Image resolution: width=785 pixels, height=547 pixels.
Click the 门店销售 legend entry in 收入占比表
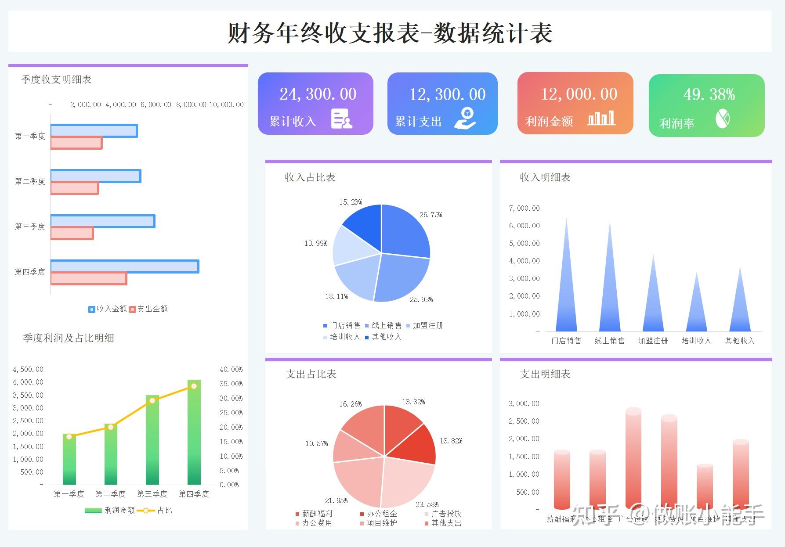pyautogui.click(x=342, y=325)
